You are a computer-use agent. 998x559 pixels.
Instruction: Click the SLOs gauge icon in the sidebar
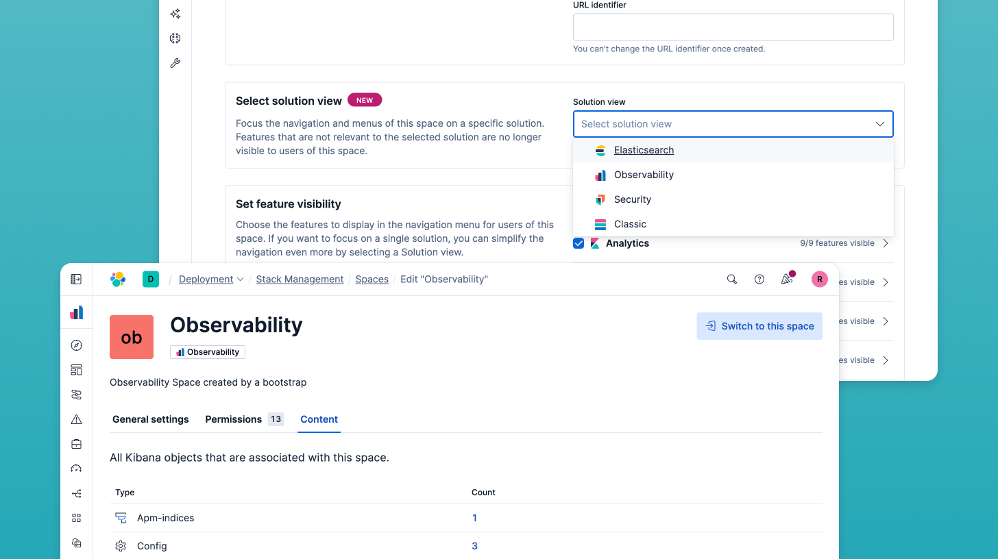click(76, 468)
